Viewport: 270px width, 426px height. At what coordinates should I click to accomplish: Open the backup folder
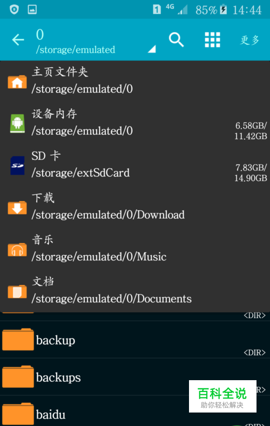click(135, 340)
